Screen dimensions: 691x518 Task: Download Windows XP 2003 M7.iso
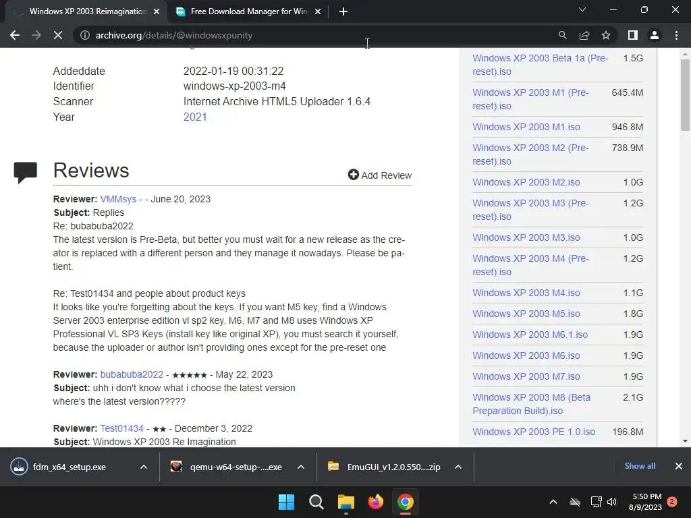tap(526, 376)
